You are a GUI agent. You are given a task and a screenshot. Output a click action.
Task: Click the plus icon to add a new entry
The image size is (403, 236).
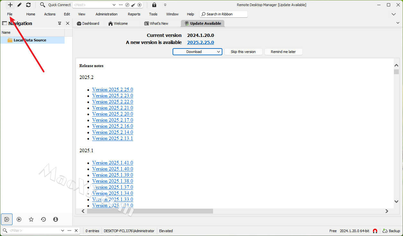point(10,5)
